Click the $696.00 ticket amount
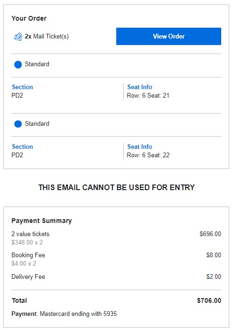This screenshot has width=232, height=330. click(x=210, y=234)
